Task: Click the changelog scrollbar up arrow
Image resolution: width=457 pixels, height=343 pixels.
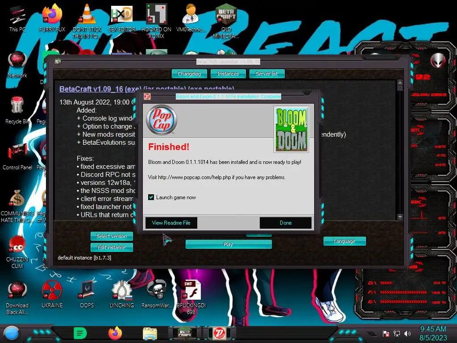Action: (400, 83)
